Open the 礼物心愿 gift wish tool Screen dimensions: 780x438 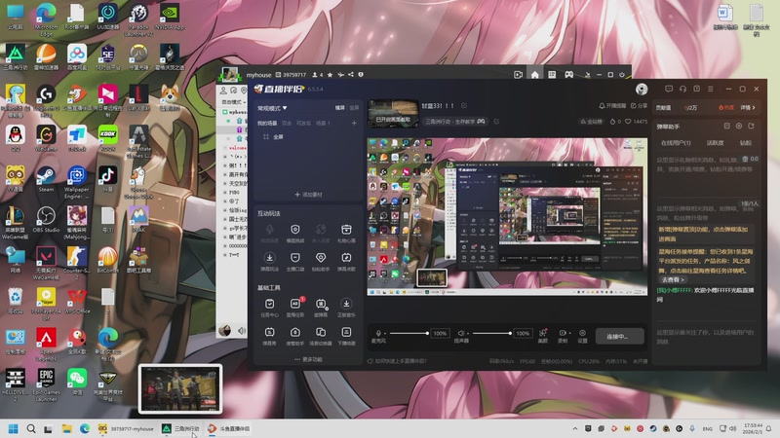(x=346, y=233)
